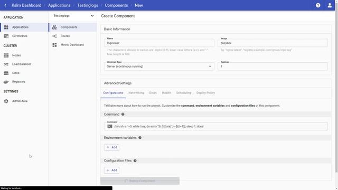Switch to the Health tab
Image resolution: width=338 pixels, height=190 pixels.
tap(166, 93)
